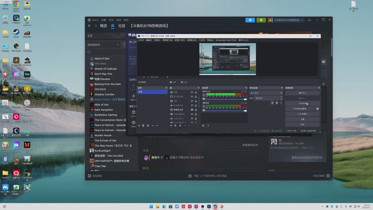Open mixer toolbar three-dot menu
373x210 pixels.
pos(208,126)
